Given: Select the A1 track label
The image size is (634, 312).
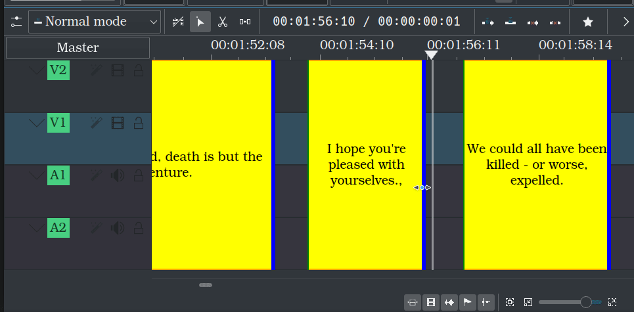Looking at the screenshot, I should point(58,175).
